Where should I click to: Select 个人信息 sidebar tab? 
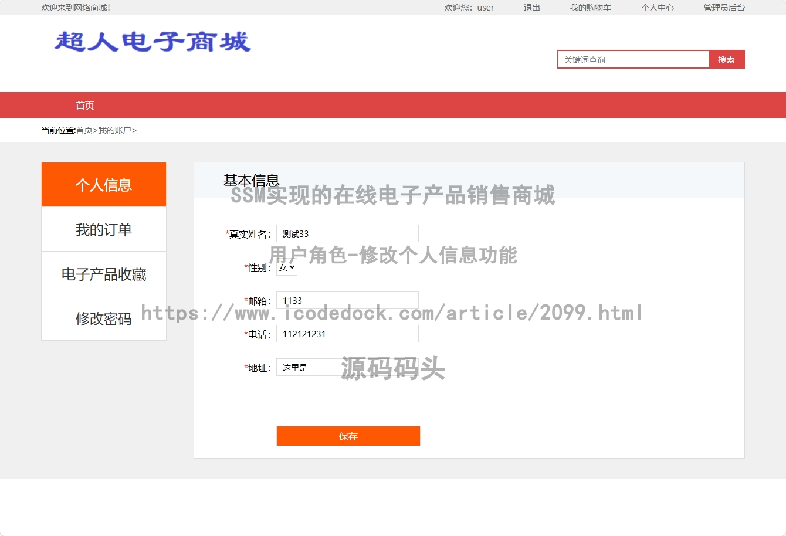tap(104, 185)
